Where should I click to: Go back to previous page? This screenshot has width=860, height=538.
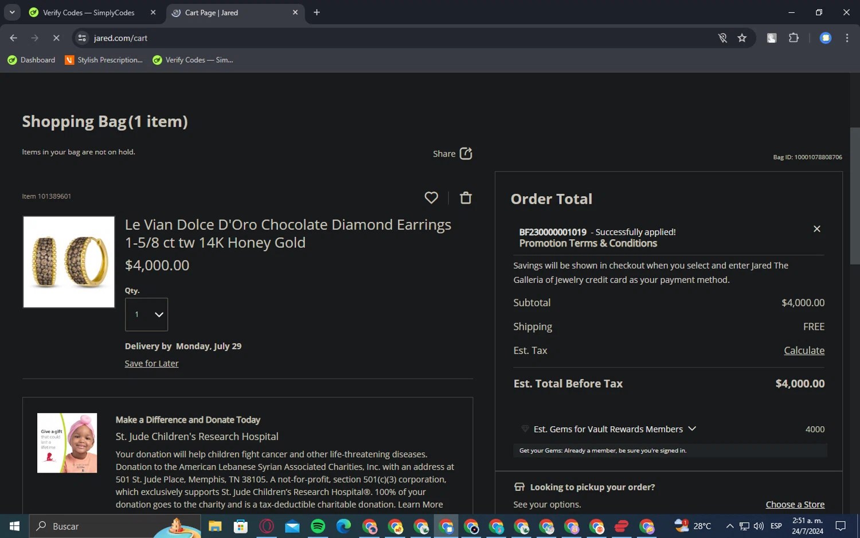(x=14, y=38)
